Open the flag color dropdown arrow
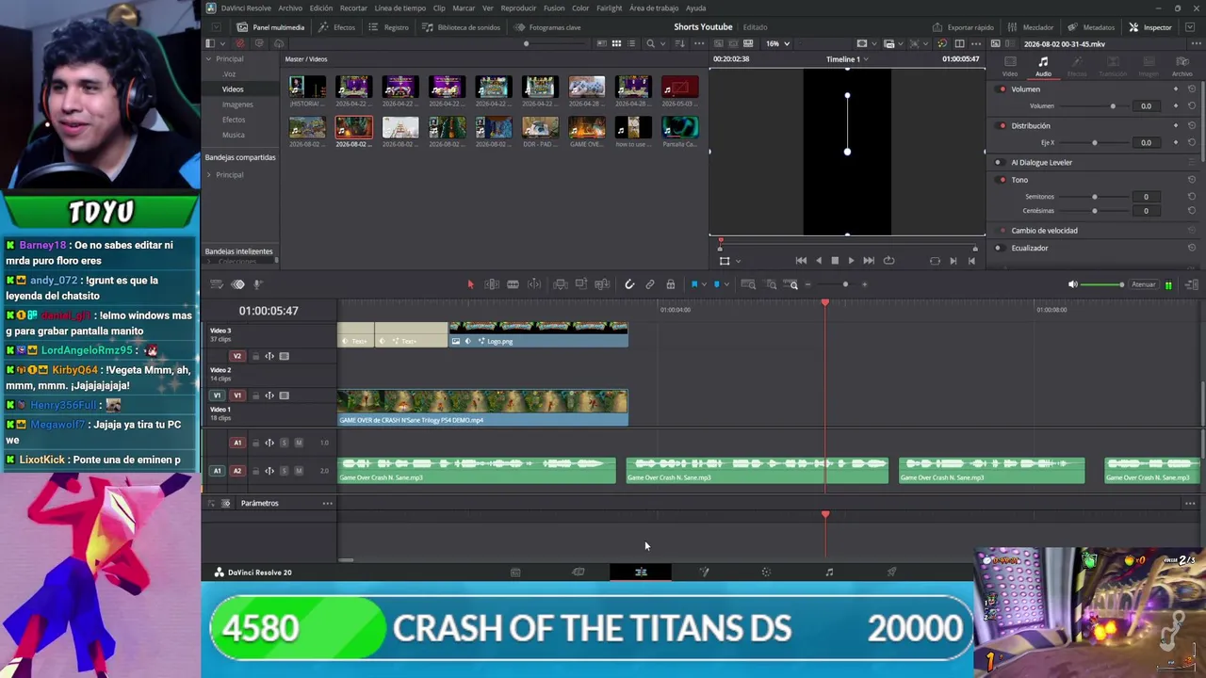Viewport: 1206px width, 678px height. (x=703, y=284)
